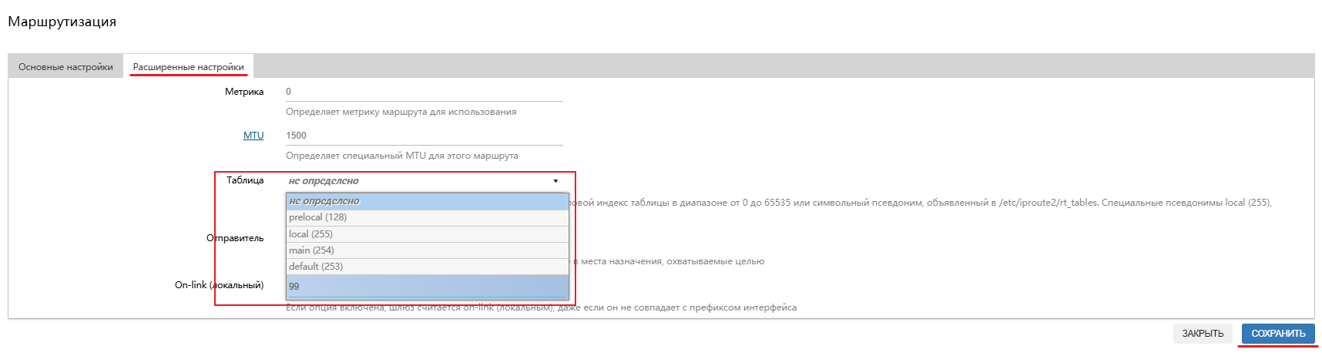Click the custom value field containing 99
The image size is (1322, 356).
(427, 286)
